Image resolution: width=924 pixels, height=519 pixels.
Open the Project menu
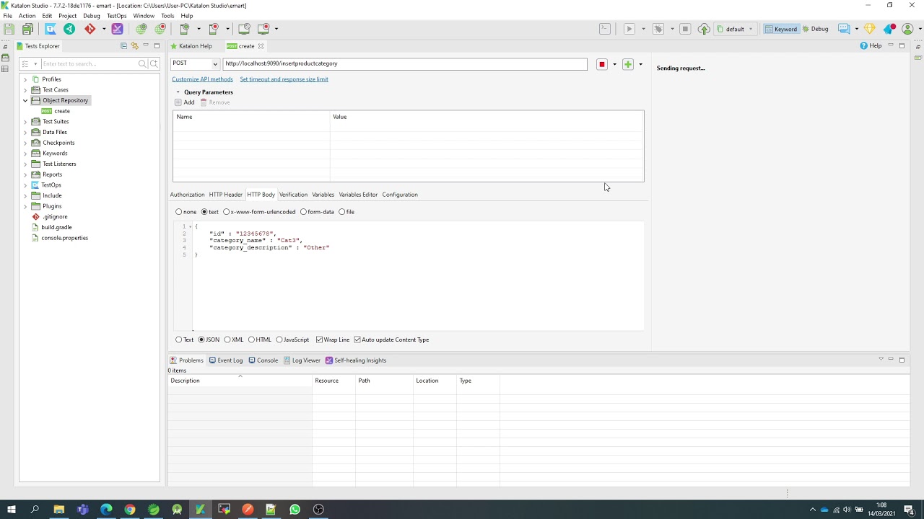[x=67, y=16]
